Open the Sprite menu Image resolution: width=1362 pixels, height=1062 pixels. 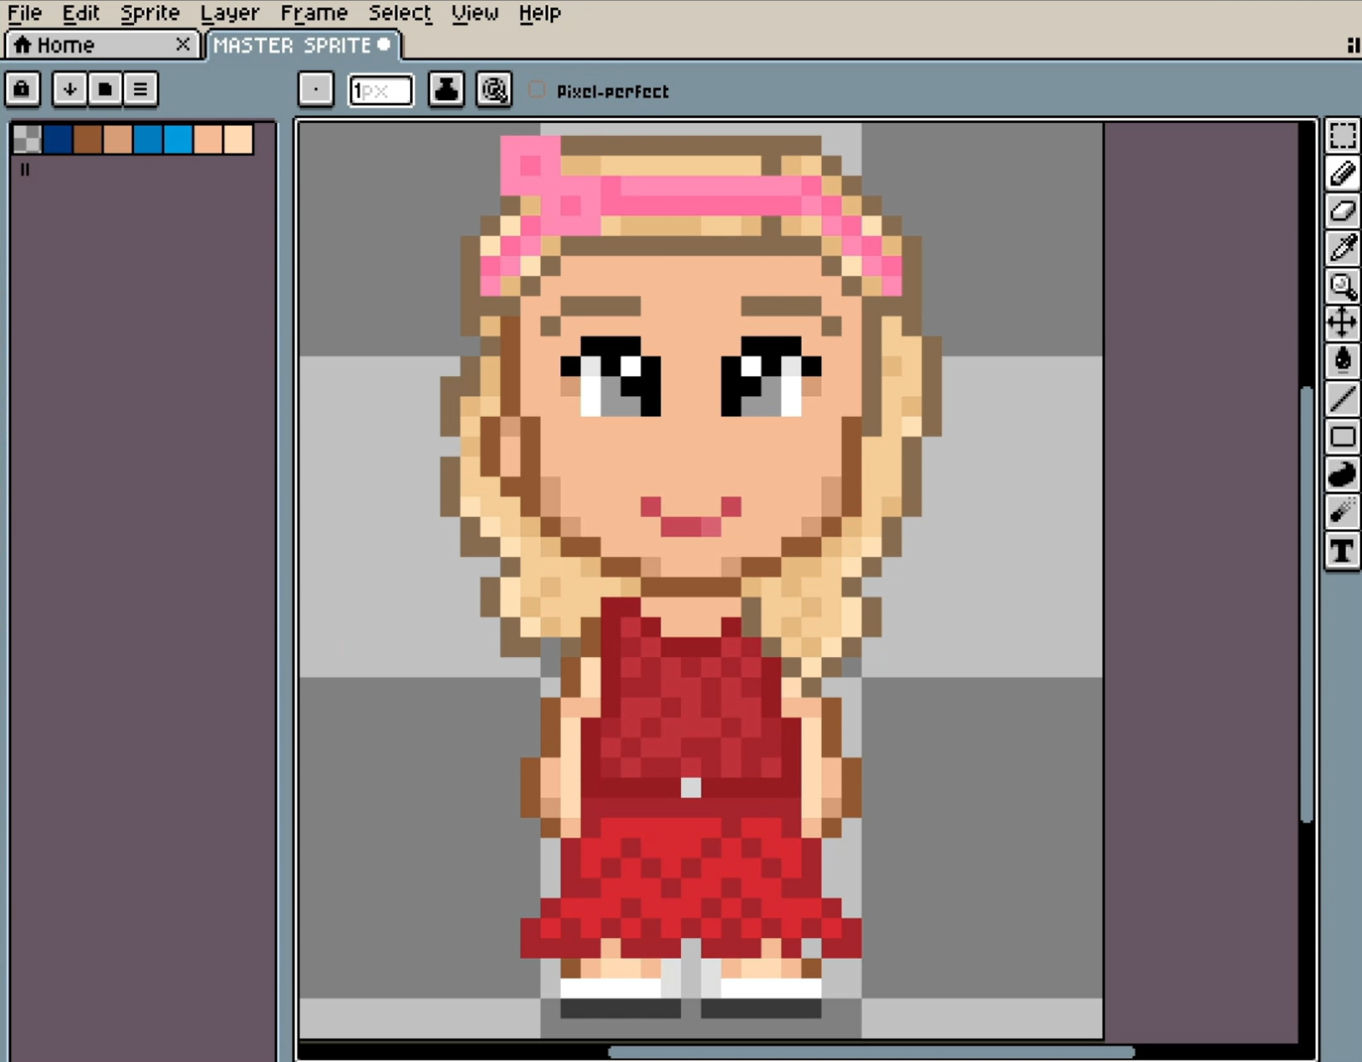pyautogui.click(x=150, y=13)
